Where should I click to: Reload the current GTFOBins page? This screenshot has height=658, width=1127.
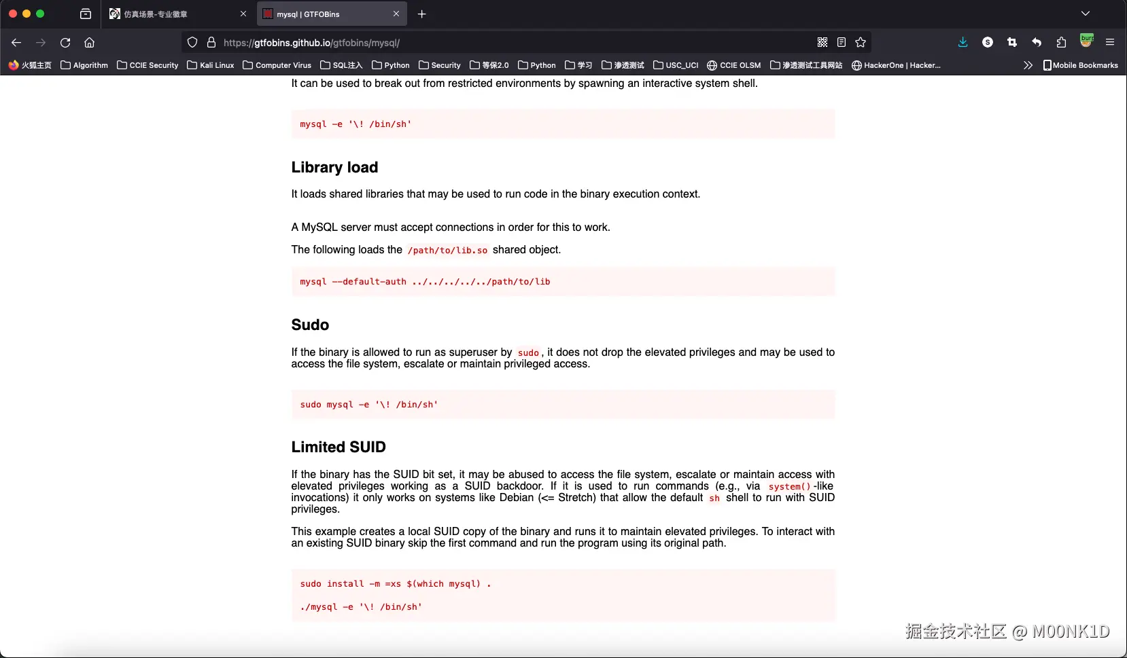[x=65, y=42]
